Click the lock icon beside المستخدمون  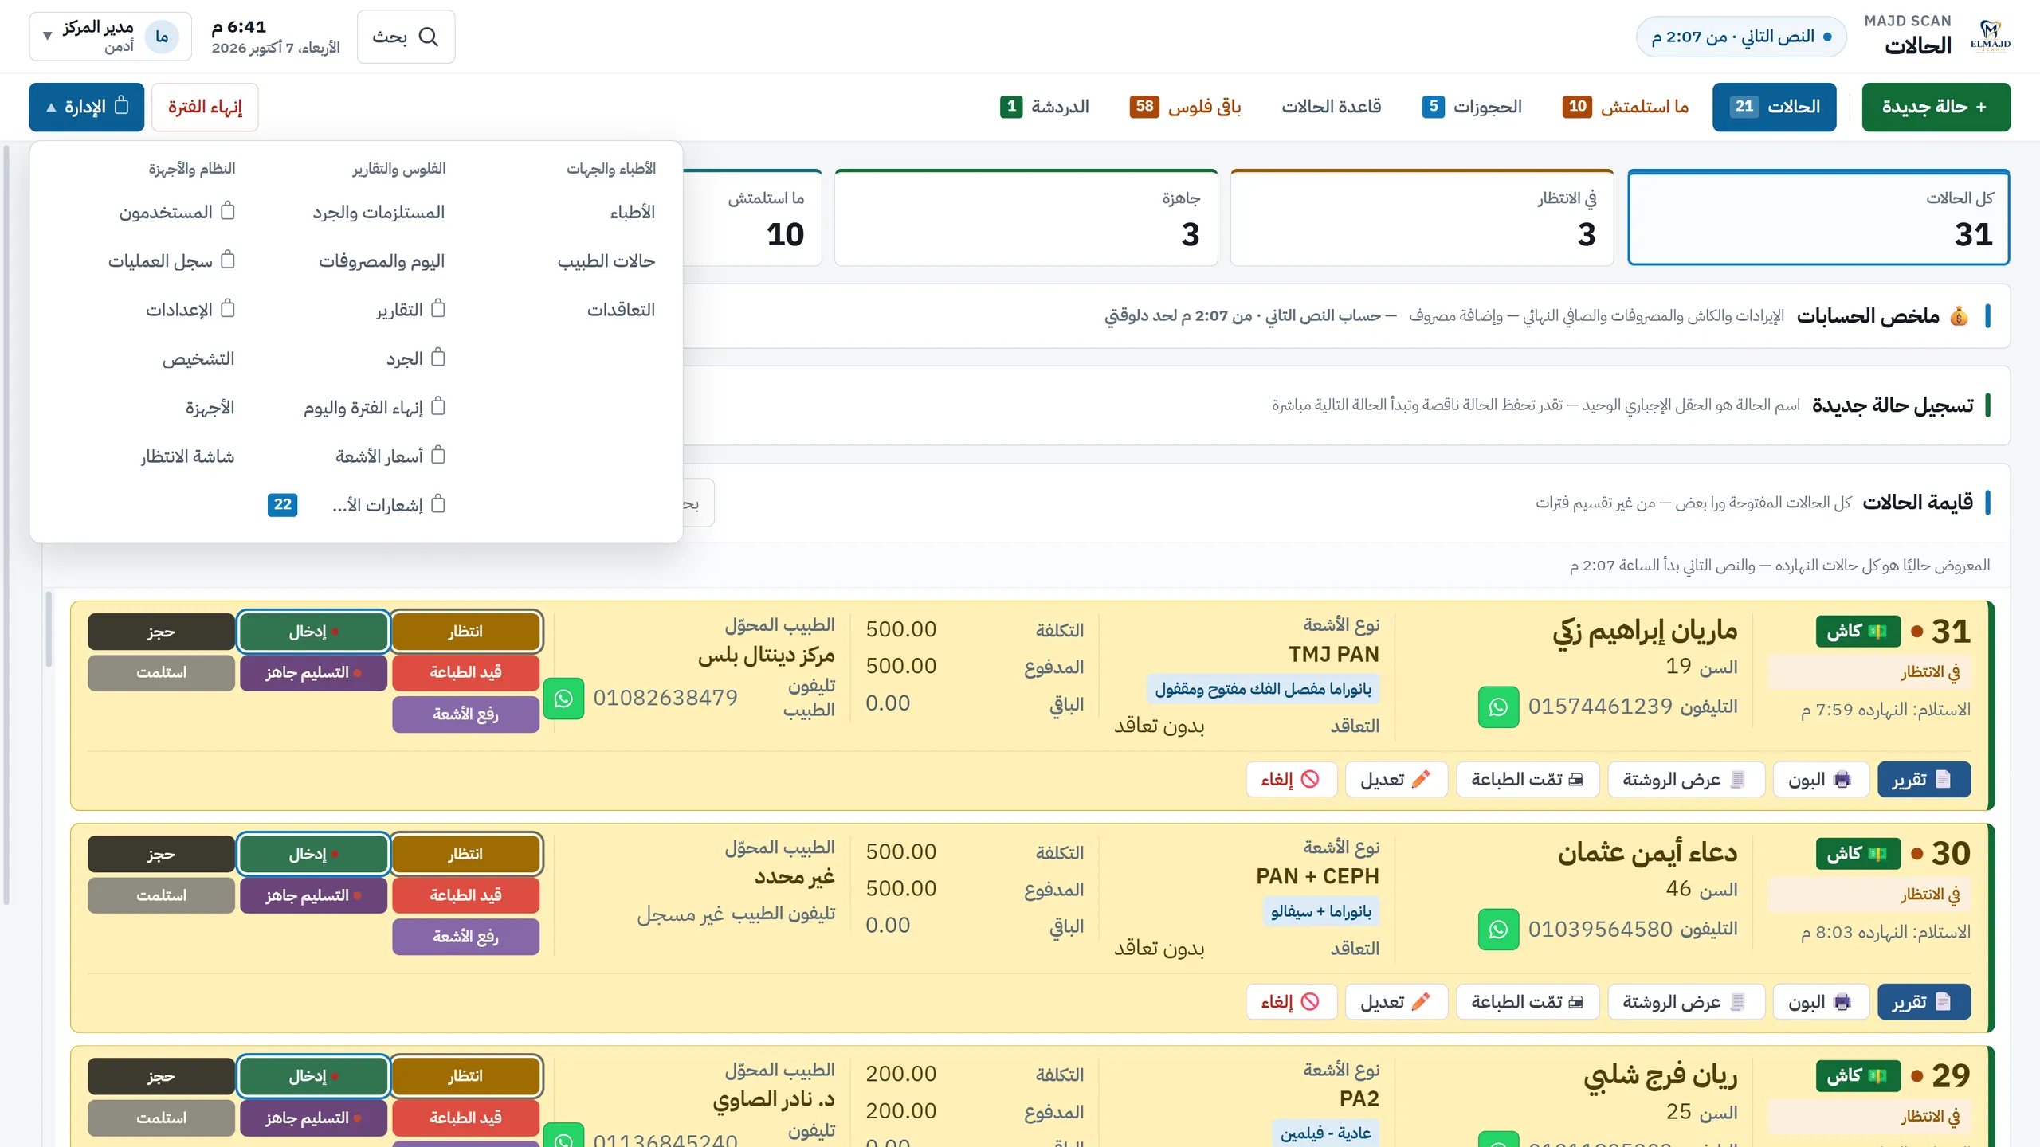pos(227,210)
